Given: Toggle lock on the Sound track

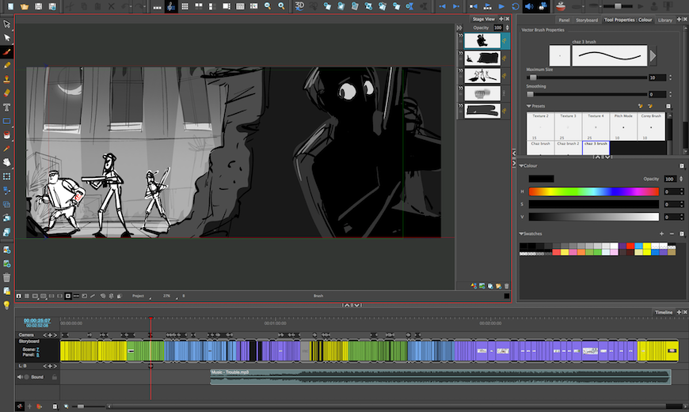Looking at the screenshot, I should click(x=55, y=377).
